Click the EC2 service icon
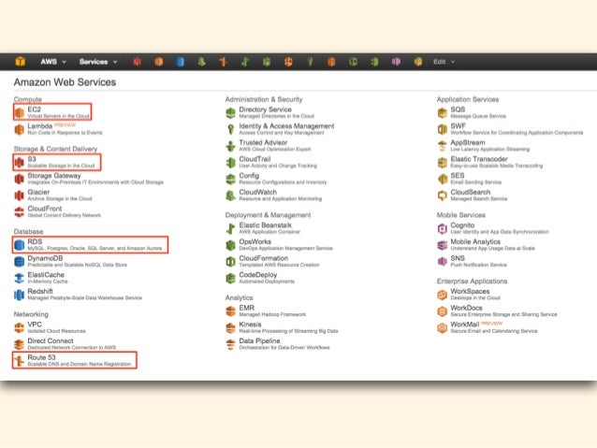Screen dimensions: 597x448 click(x=20, y=112)
